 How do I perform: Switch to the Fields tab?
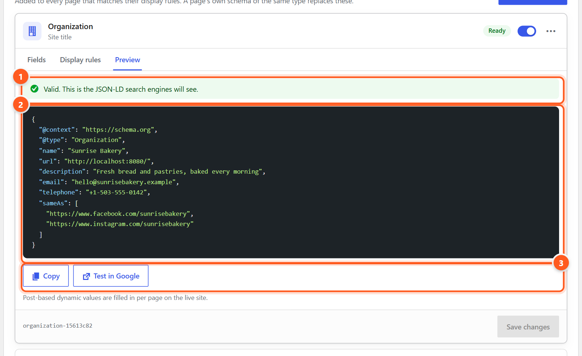[36, 60]
